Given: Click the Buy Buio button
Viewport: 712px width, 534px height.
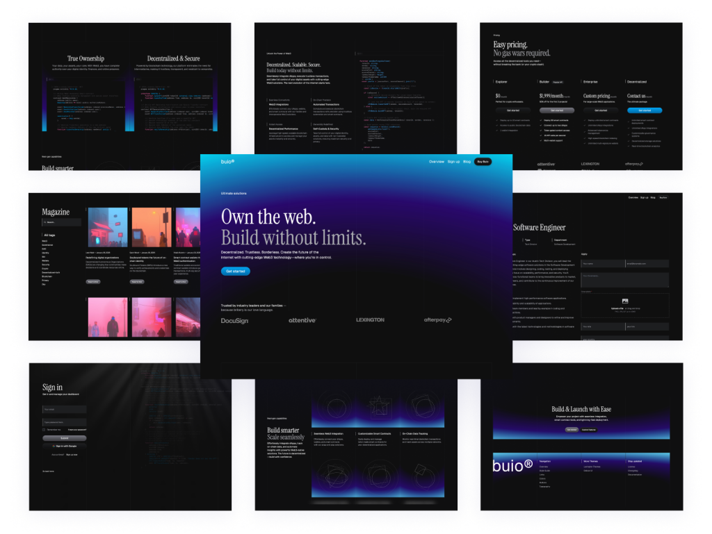Looking at the screenshot, I should (483, 162).
